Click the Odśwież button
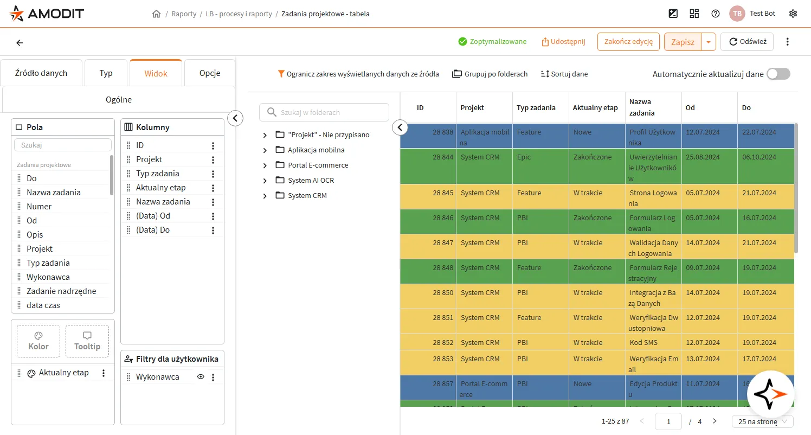Screen dimensions: 811x435 [747, 42]
